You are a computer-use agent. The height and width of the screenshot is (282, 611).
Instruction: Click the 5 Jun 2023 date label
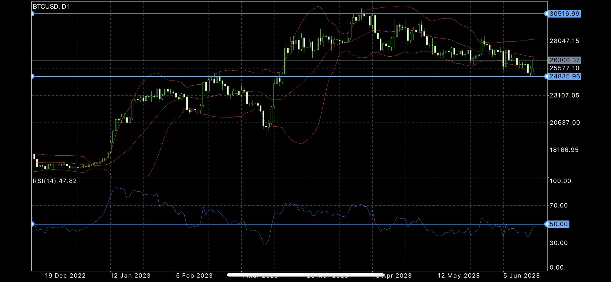point(521,276)
